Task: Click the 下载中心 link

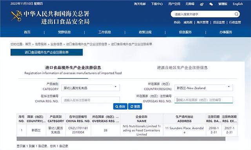Action: (x=157, y=4)
